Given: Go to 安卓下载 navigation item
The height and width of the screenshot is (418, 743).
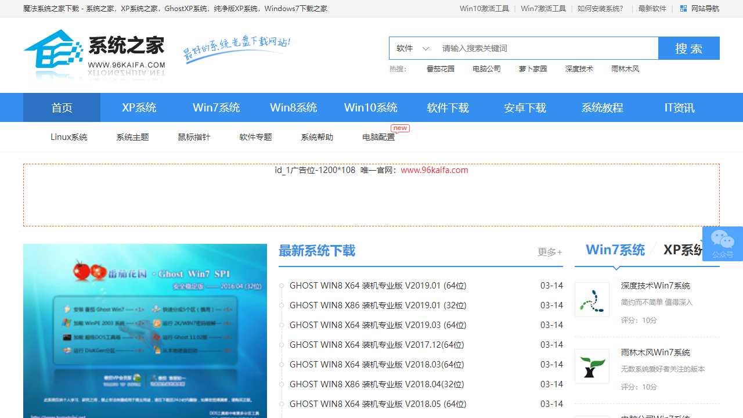Looking at the screenshot, I should point(525,108).
